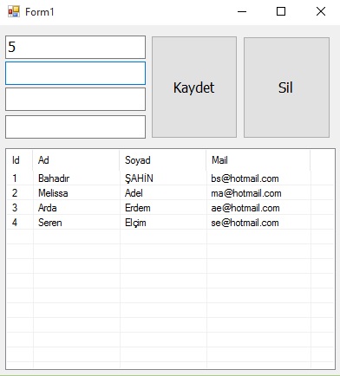Click the Form1 application icon in title bar

[x=14, y=11]
